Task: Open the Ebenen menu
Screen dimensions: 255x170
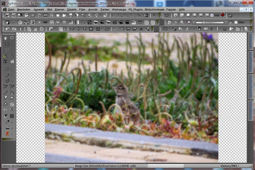Action: tap(59, 9)
